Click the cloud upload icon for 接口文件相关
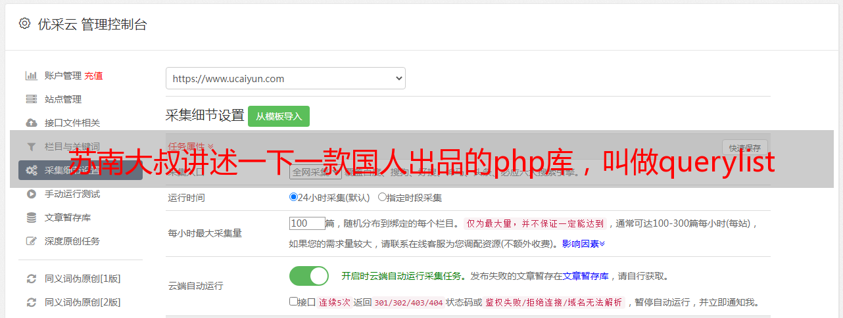The width and height of the screenshot is (843, 318). [x=31, y=123]
